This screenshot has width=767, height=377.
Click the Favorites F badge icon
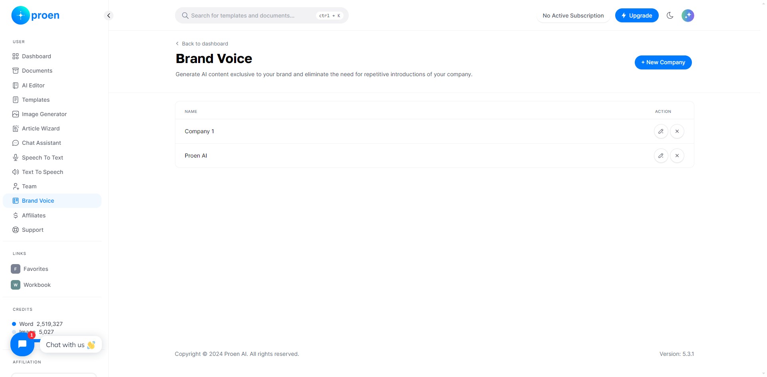16,269
